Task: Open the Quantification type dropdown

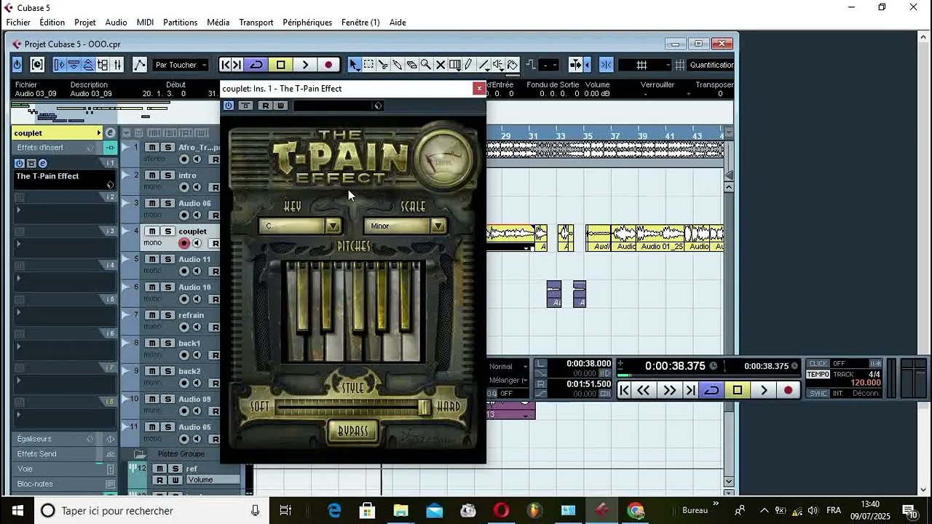Action: tap(711, 65)
